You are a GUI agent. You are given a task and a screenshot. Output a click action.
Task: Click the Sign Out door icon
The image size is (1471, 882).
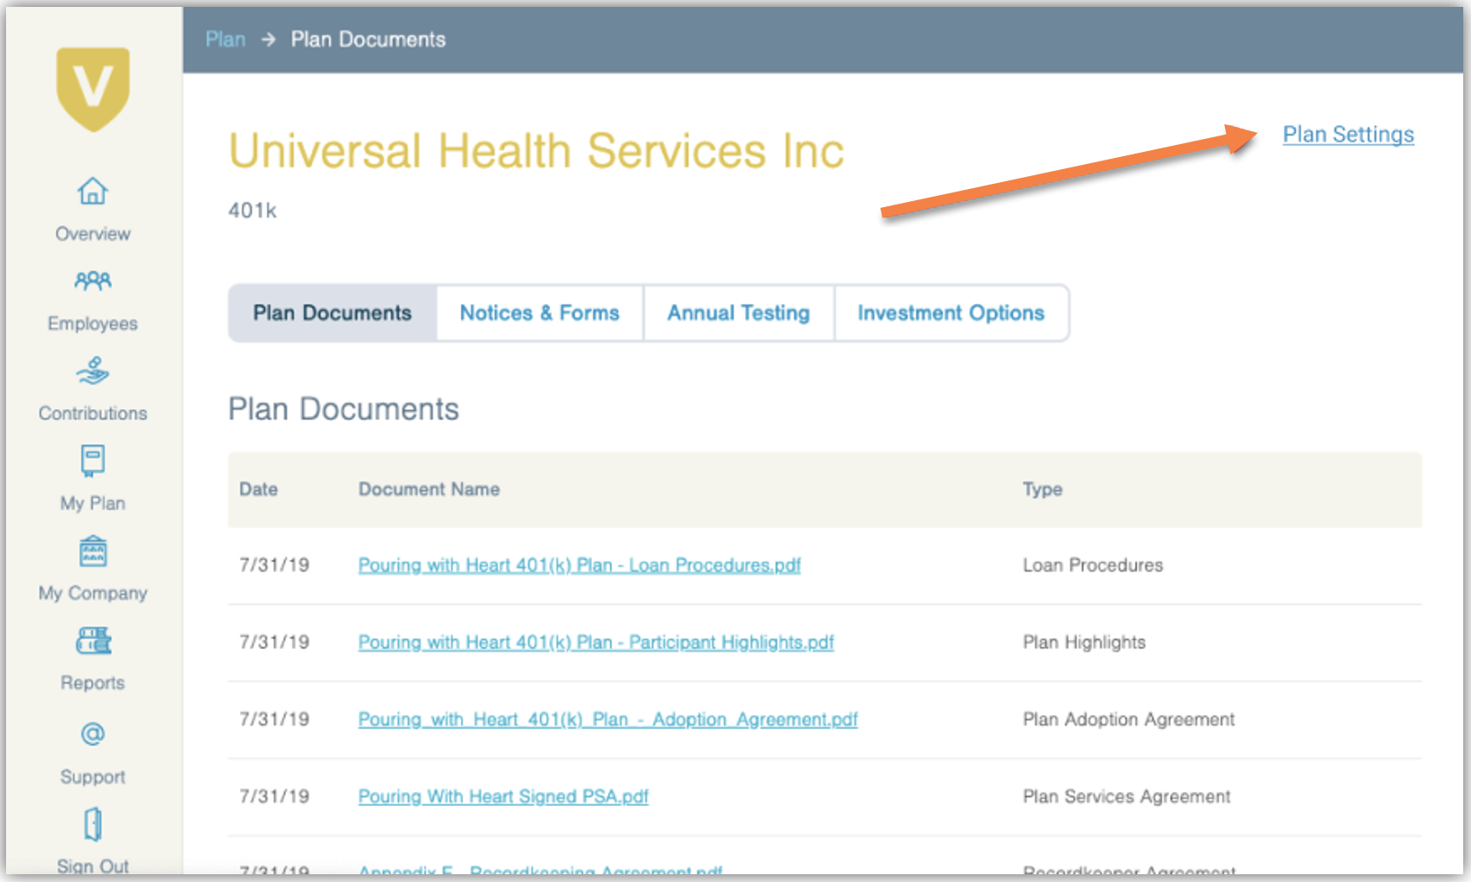point(92,824)
